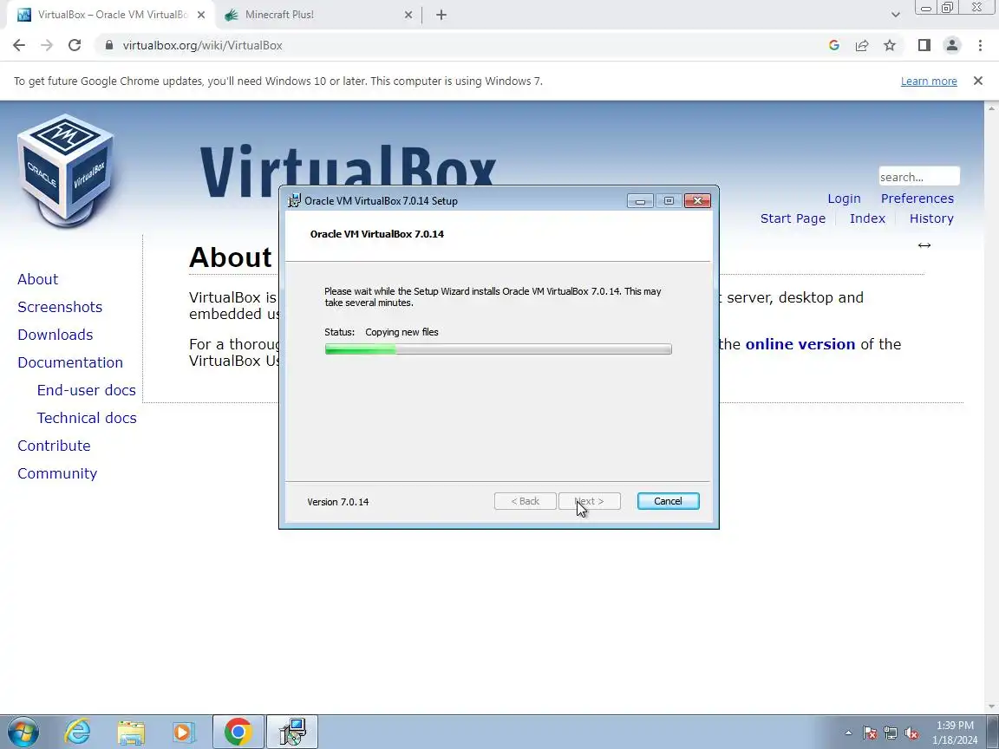Open Screenshots in the sidebar

60,307
